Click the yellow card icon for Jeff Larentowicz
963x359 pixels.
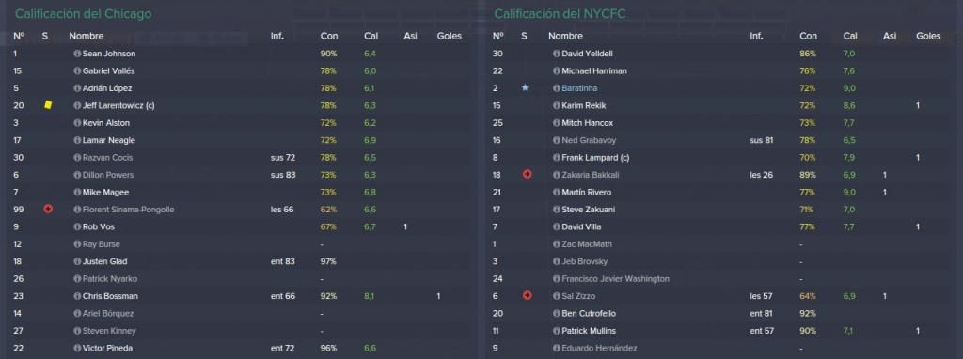point(48,105)
